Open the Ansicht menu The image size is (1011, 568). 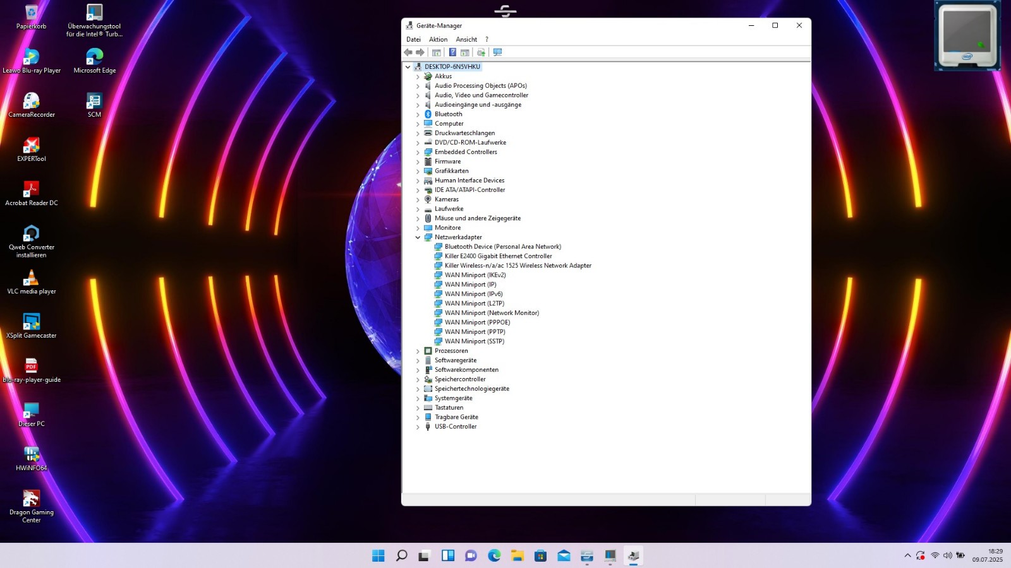tap(466, 39)
